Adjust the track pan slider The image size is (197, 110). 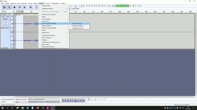pyautogui.click(x=6, y=25)
